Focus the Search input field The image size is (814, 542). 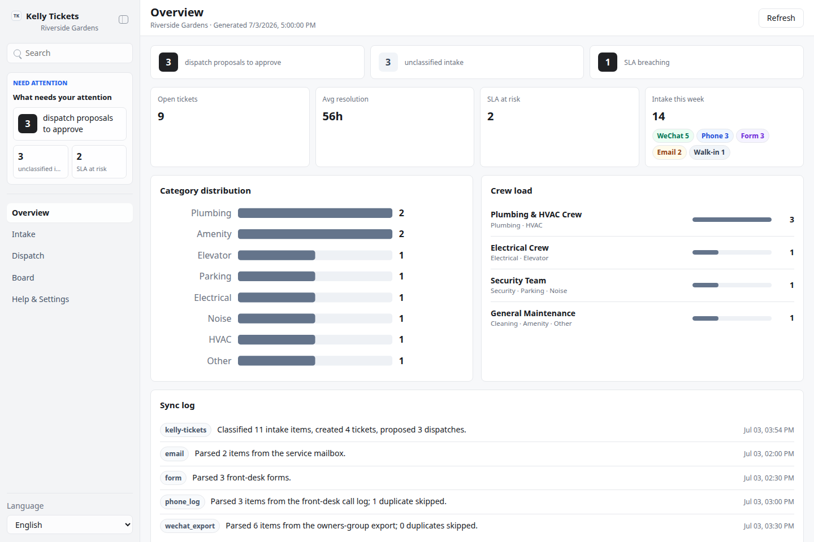click(70, 53)
